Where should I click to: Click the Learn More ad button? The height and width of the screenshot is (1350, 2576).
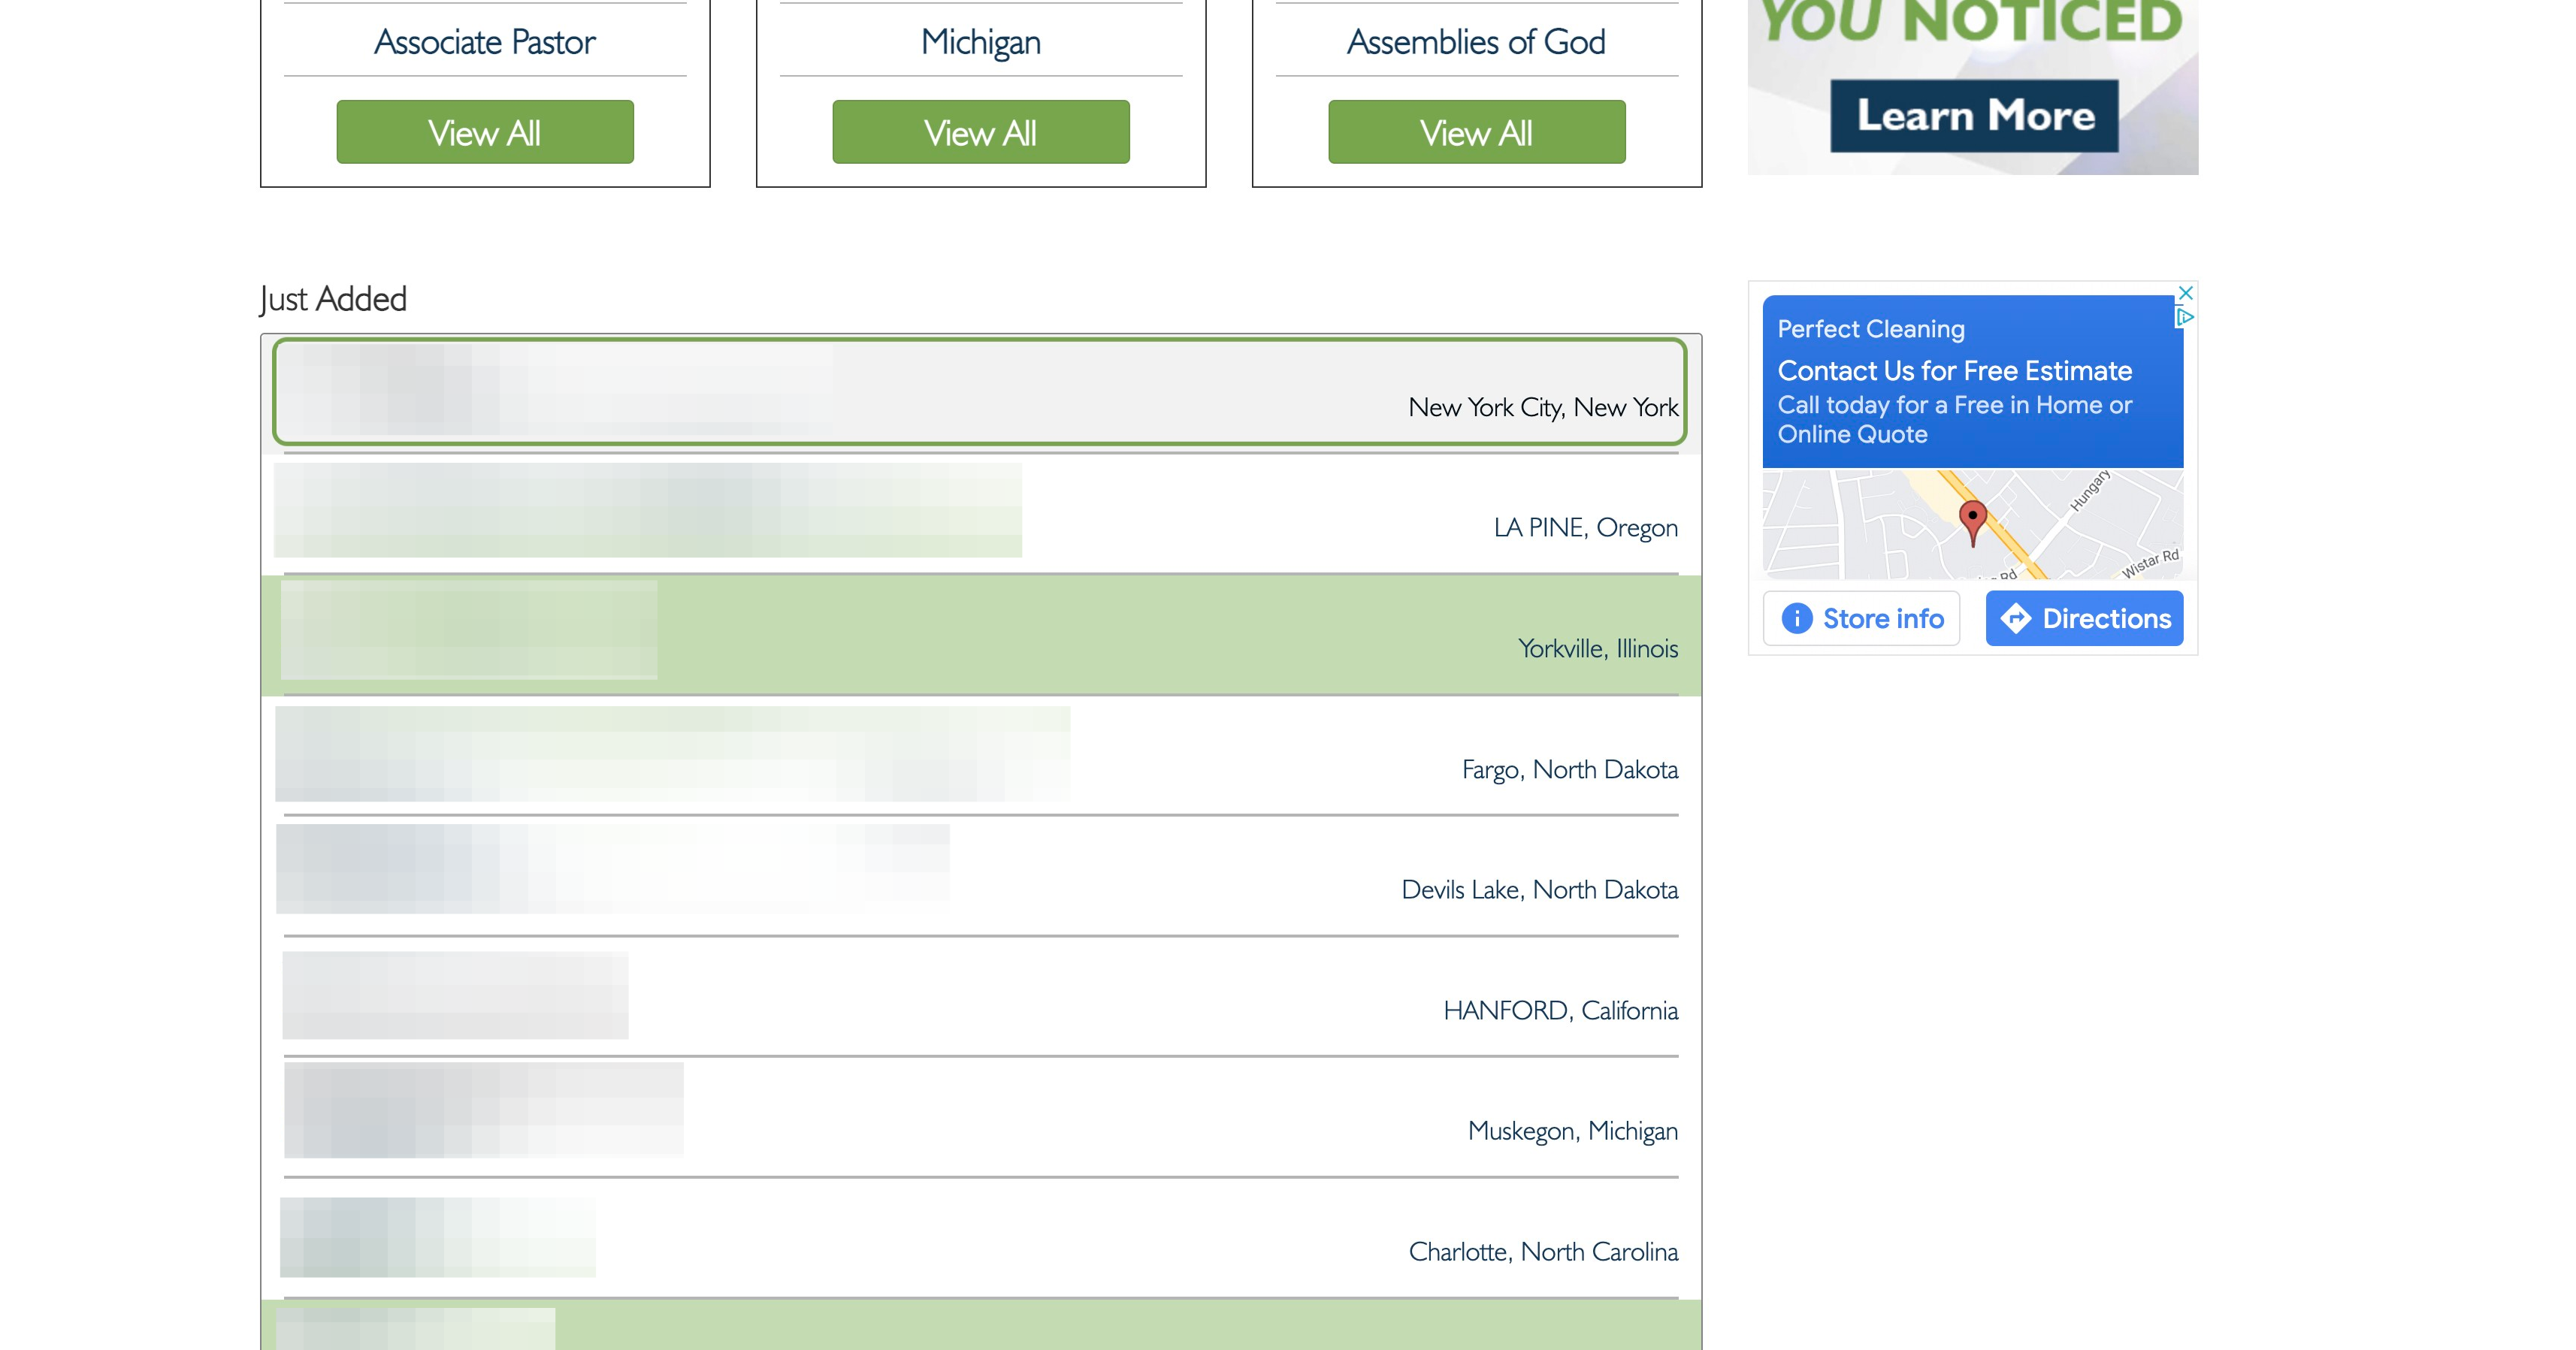point(1974,116)
